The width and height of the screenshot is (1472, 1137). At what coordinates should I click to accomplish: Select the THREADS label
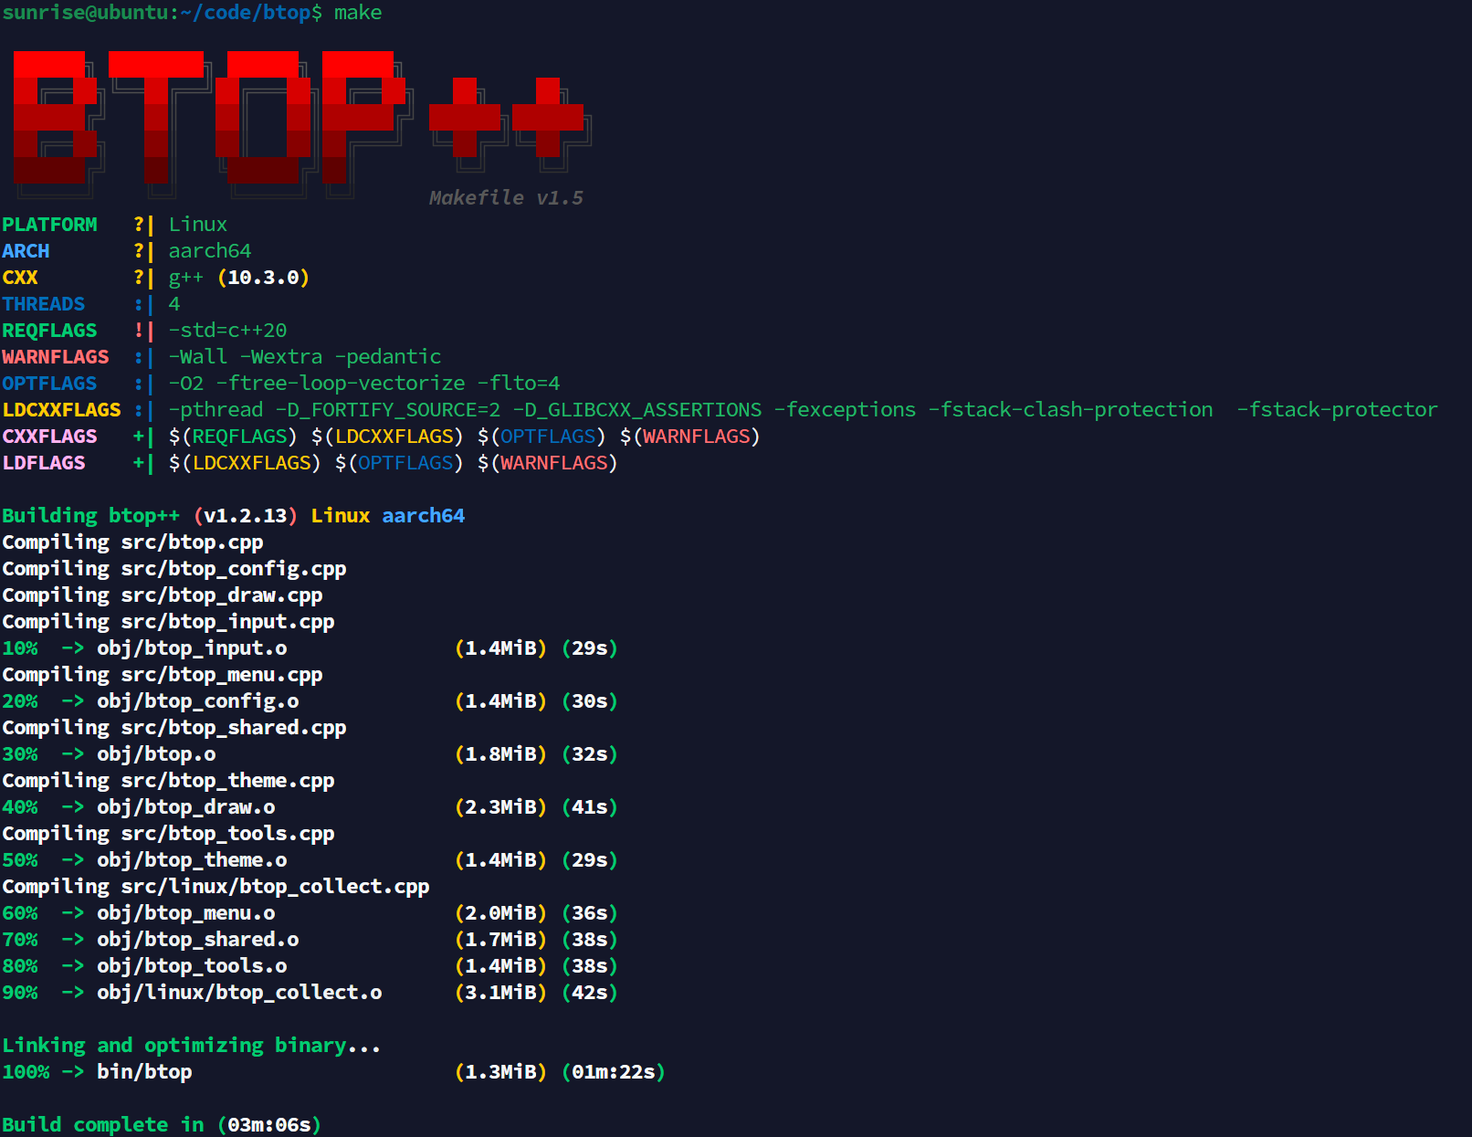43,304
